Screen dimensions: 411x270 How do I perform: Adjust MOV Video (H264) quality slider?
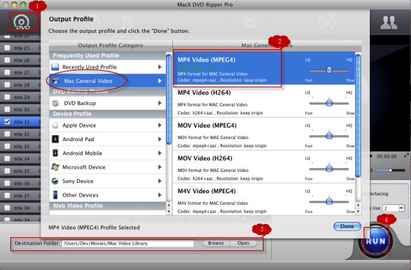point(329,169)
